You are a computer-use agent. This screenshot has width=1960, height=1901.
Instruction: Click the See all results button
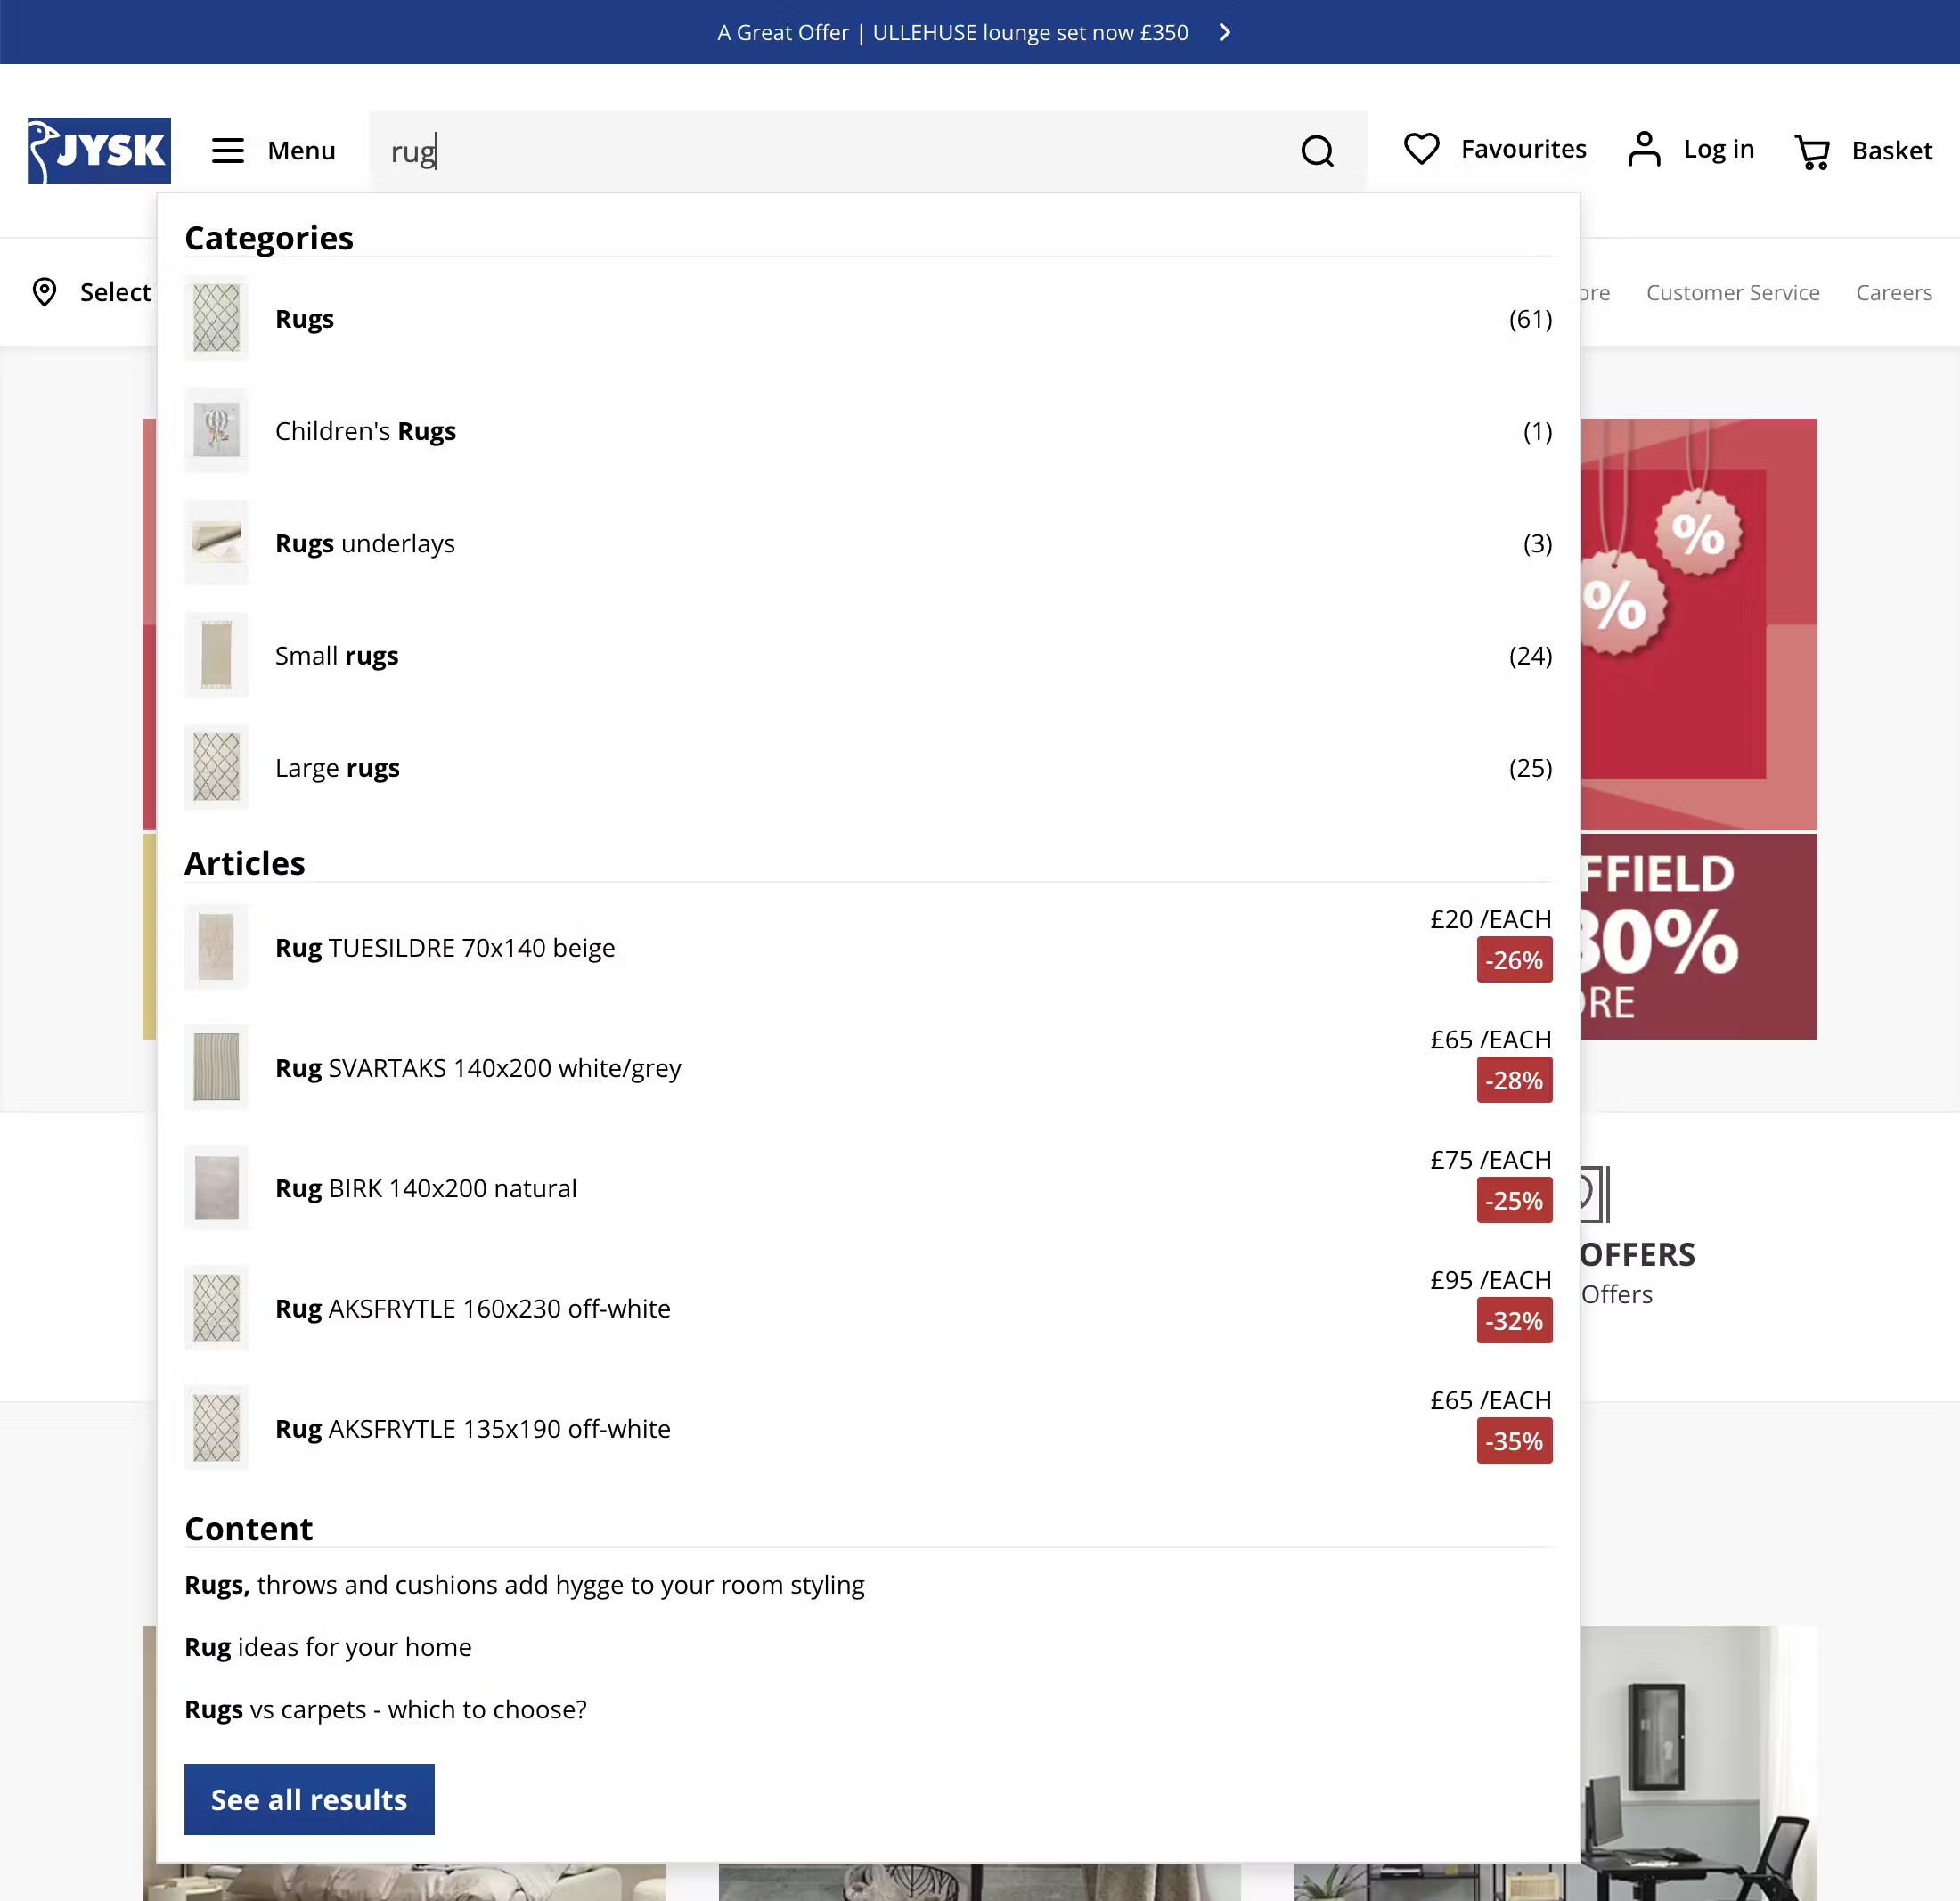tap(309, 1799)
